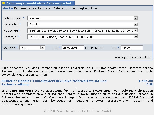
Task: Open the Haupttyp dropdown arrow
Action: (x=135, y=30)
